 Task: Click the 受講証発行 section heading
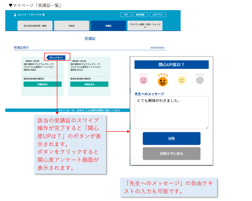(21, 47)
